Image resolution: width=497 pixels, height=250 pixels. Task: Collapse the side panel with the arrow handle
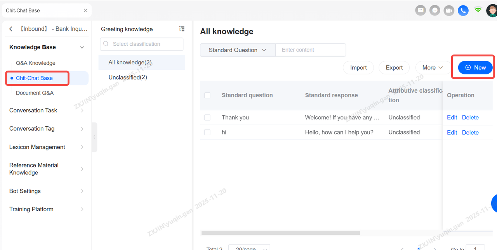point(94,137)
